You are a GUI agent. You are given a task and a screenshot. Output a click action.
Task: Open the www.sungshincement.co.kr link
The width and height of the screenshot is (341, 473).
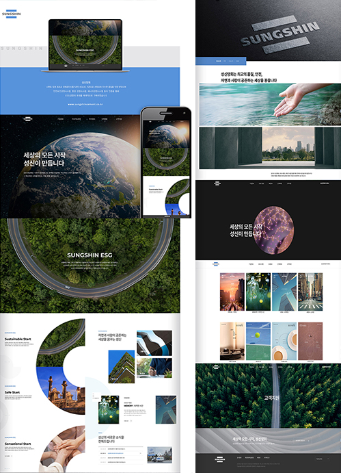(x=85, y=104)
